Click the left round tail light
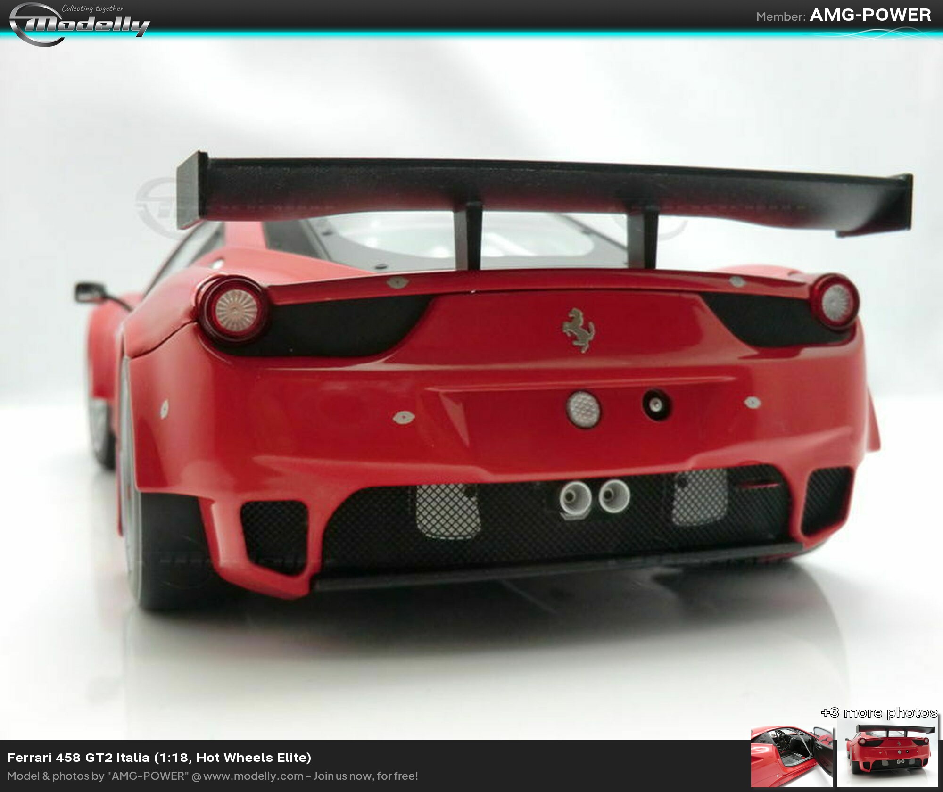The image size is (943, 792). click(237, 310)
